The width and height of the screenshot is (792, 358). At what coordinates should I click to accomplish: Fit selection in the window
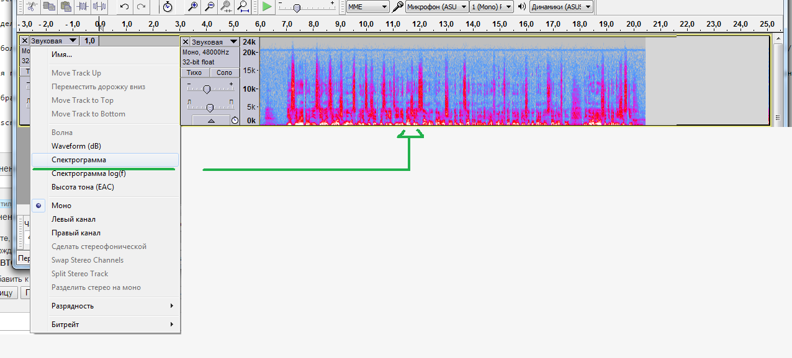[x=227, y=7]
